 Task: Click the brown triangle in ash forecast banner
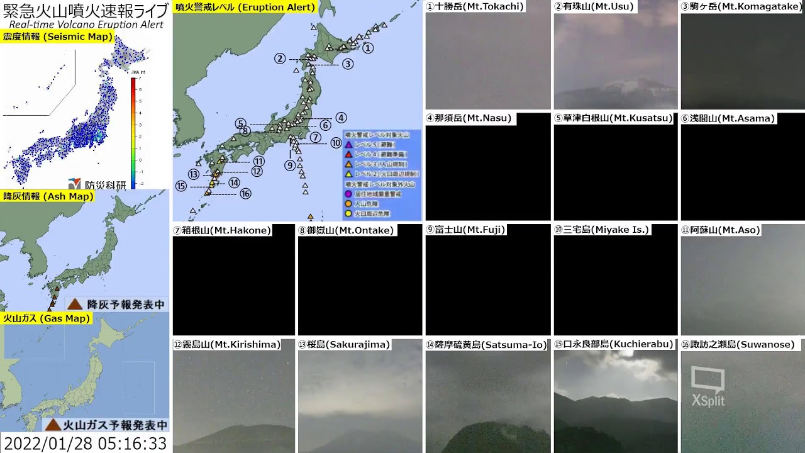click(x=75, y=305)
